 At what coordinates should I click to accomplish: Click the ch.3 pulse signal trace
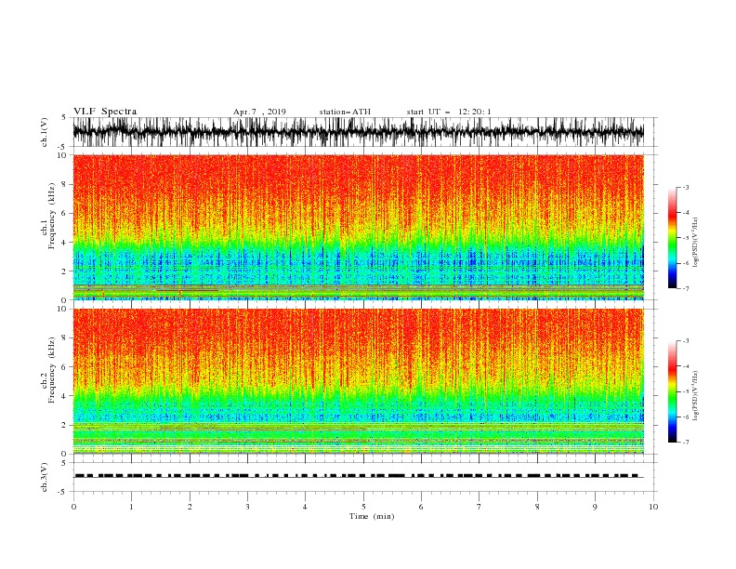click(x=359, y=476)
